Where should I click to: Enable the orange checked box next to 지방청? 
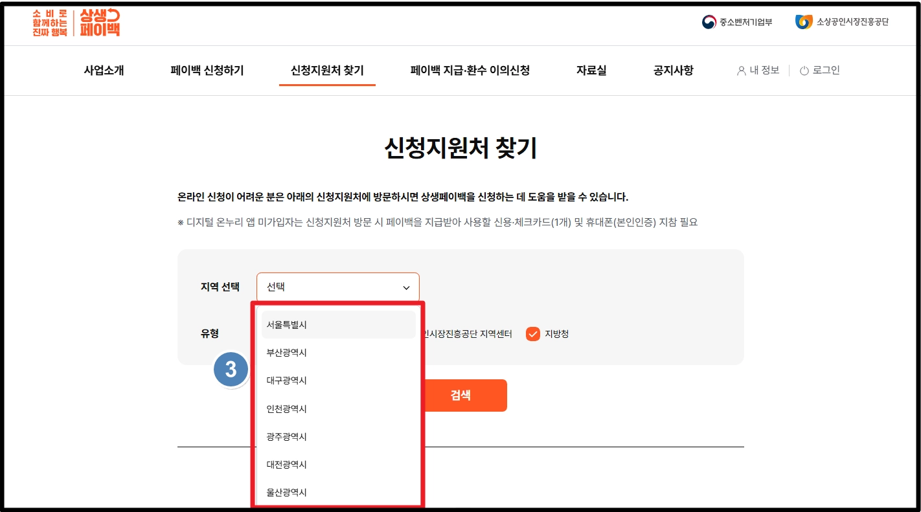pyautogui.click(x=533, y=335)
